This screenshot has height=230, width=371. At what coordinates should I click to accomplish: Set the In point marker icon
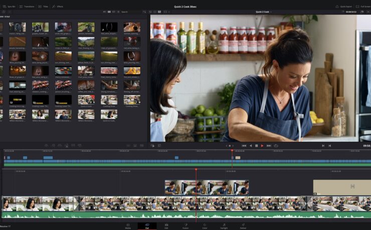(323, 146)
